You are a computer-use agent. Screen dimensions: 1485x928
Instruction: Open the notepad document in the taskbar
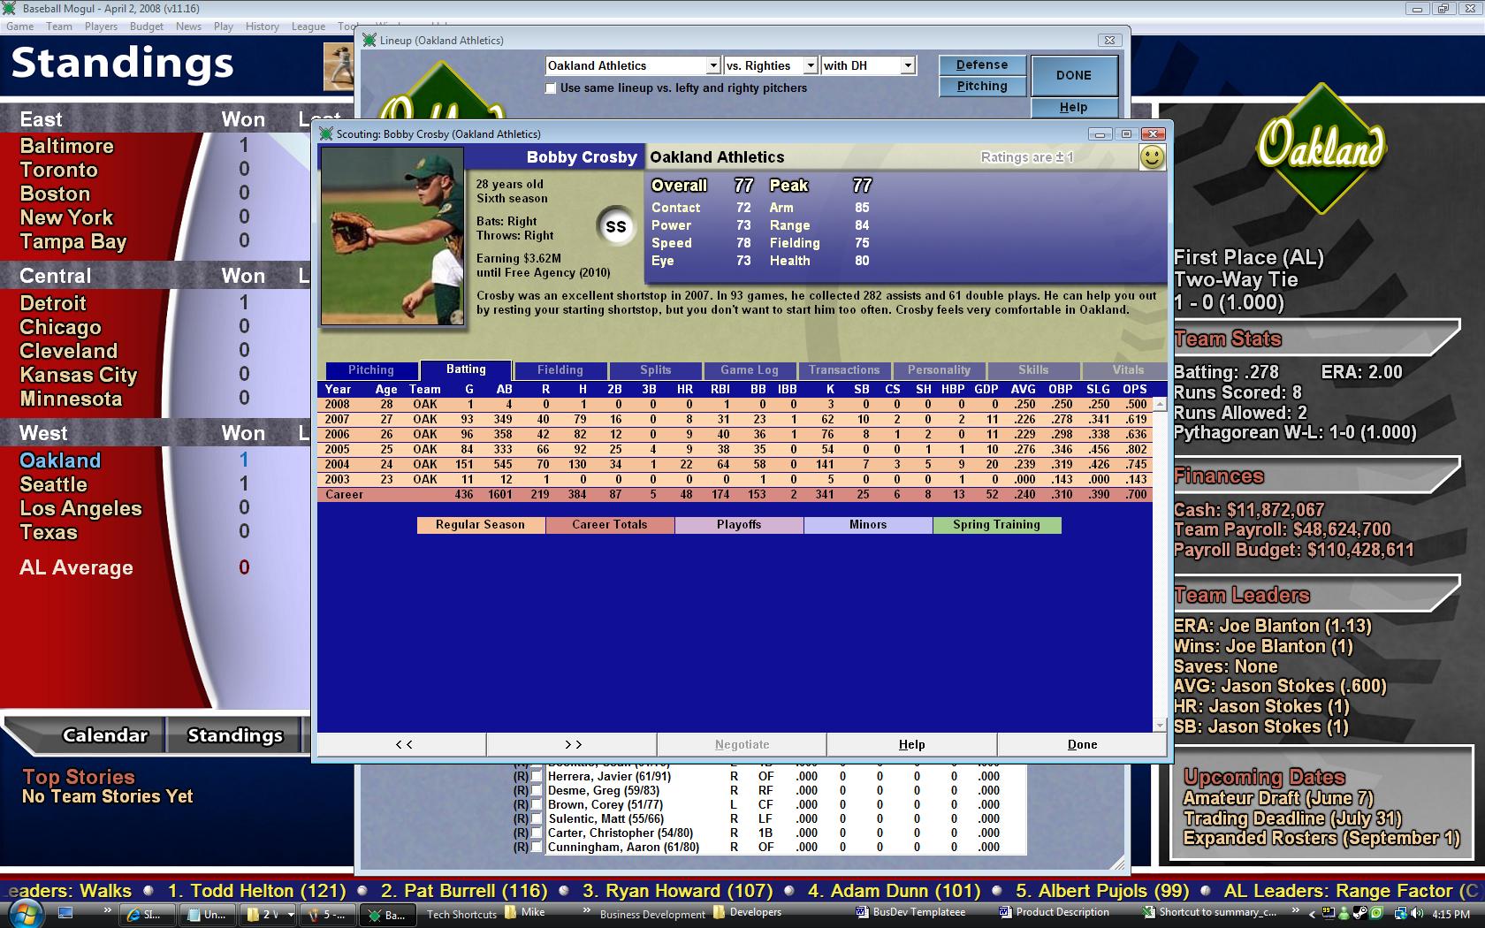click(x=206, y=915)
